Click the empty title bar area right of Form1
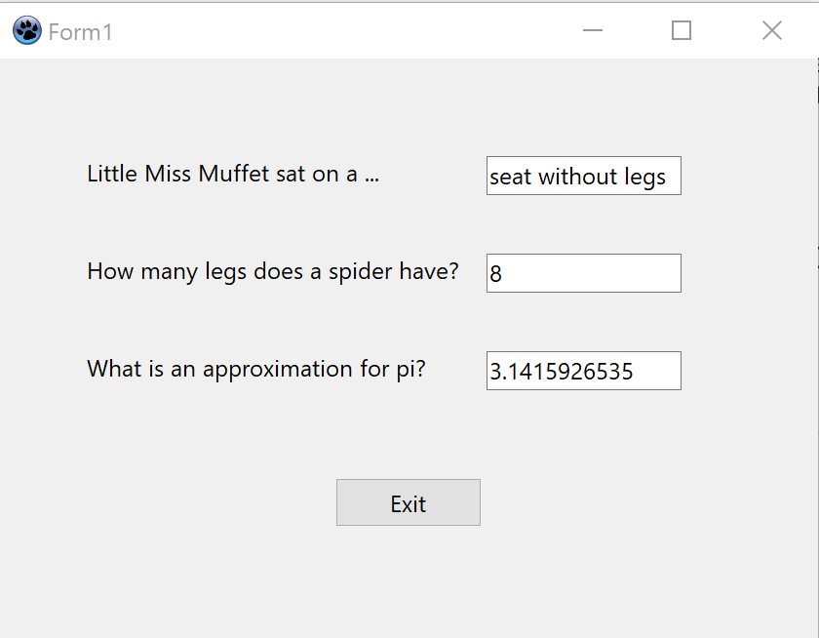The width and height of the screenshot is (819, 638). 341,31
